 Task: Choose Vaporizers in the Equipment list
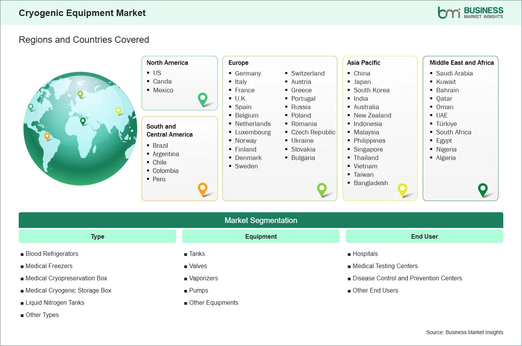[203, 278]
